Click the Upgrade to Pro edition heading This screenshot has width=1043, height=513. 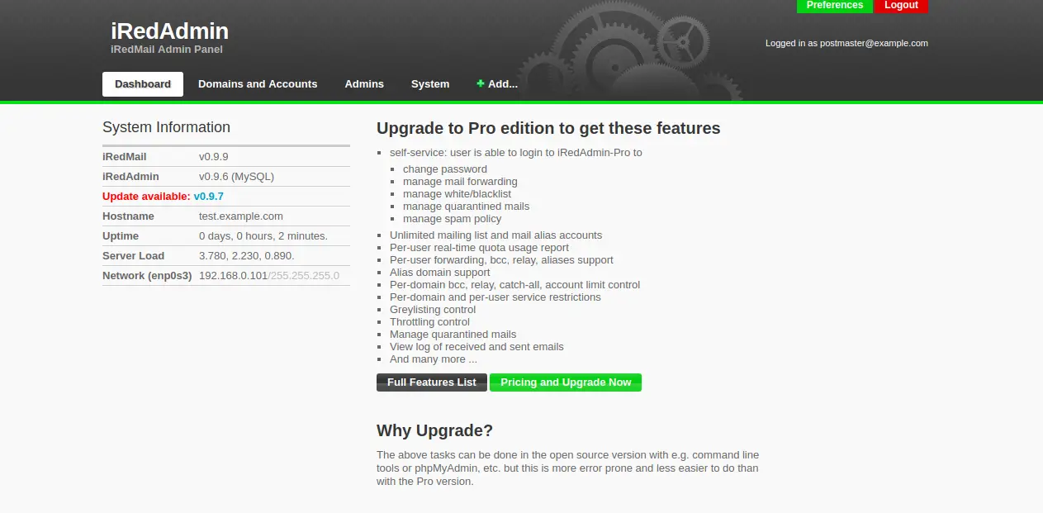(x=548, y=128)
